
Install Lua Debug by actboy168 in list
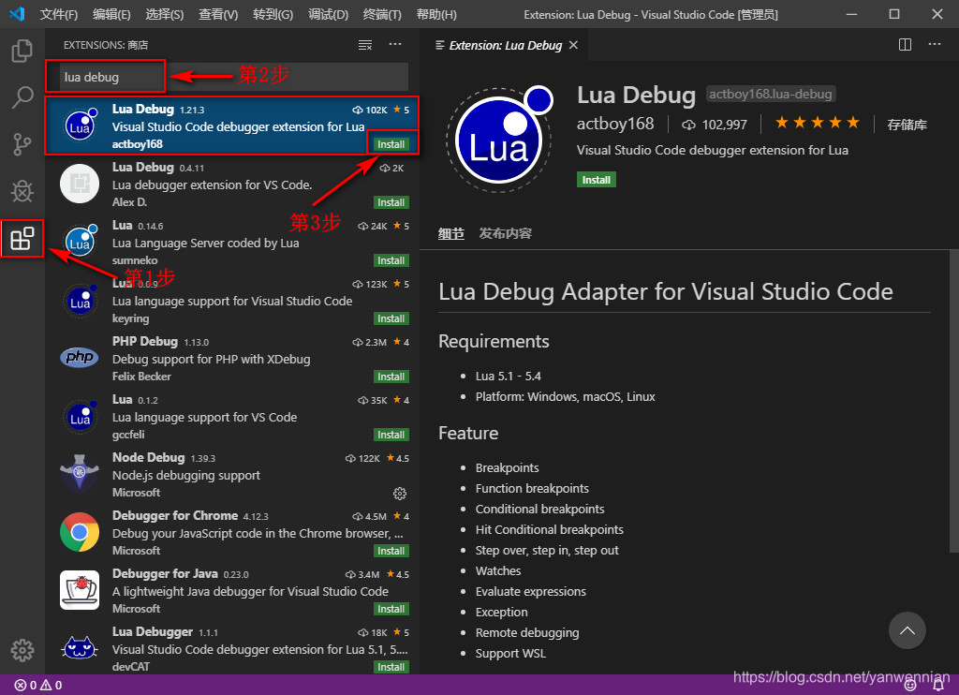[x=391, y=144]
